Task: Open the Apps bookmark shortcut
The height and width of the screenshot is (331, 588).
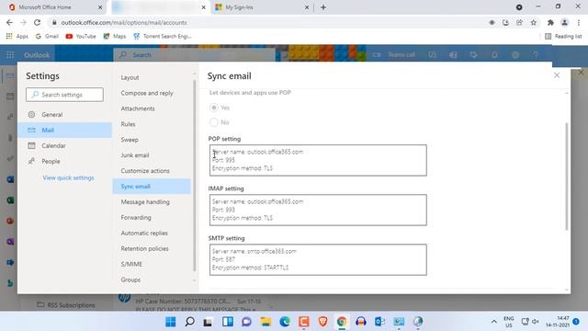Action: [x=17, y=37]
